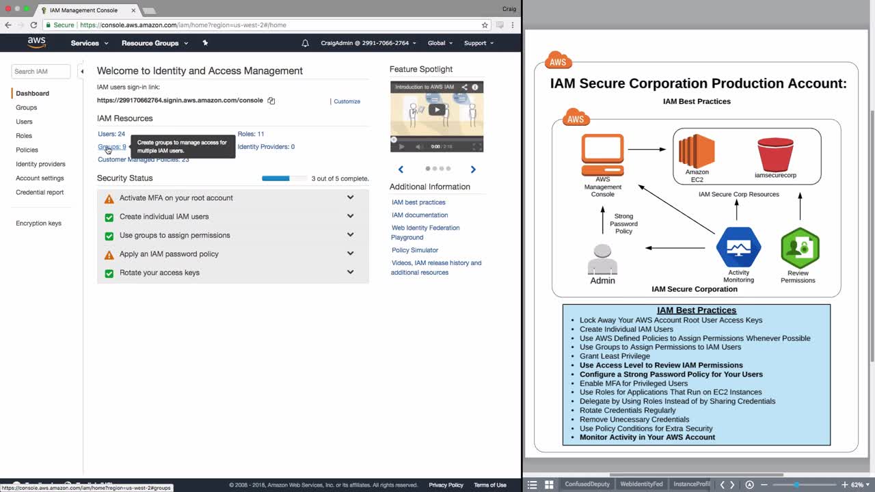Open the Users: 24 resource link
Image resolution: width=875 pixels, height=492 pixels.
click(x=111, y=134)
